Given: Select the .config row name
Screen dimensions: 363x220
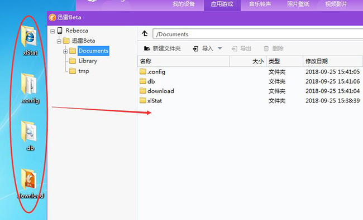Looking at the screenshot, I should click(x=156, y=72).
